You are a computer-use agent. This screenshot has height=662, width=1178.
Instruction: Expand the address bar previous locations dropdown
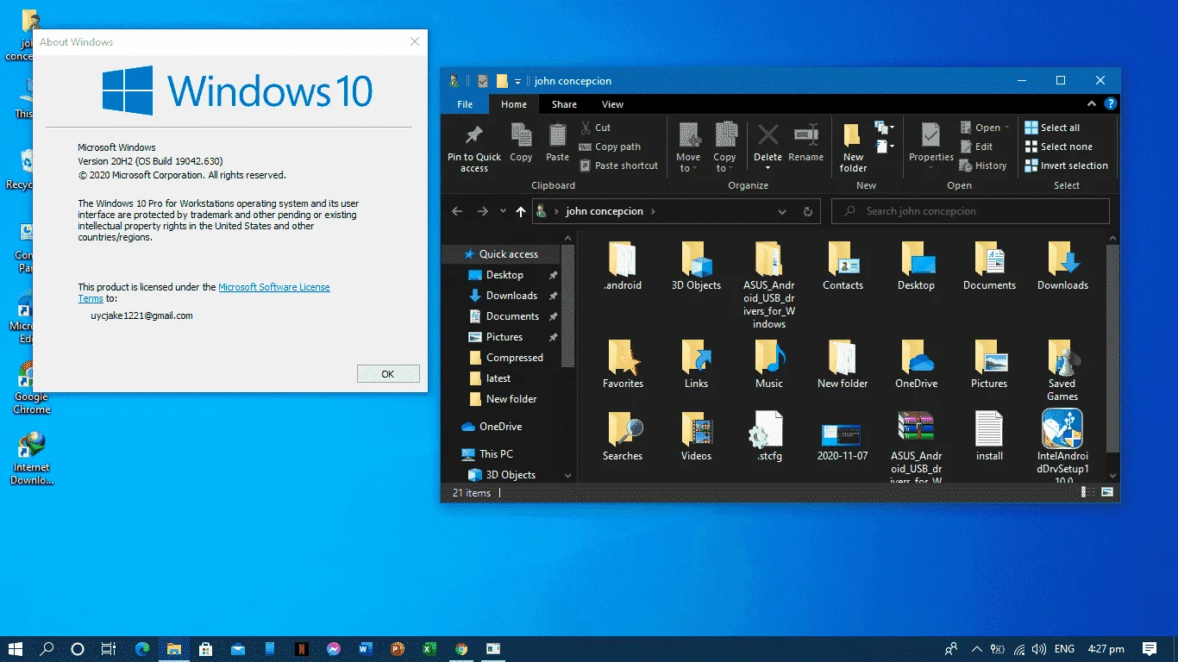point(782,211)
